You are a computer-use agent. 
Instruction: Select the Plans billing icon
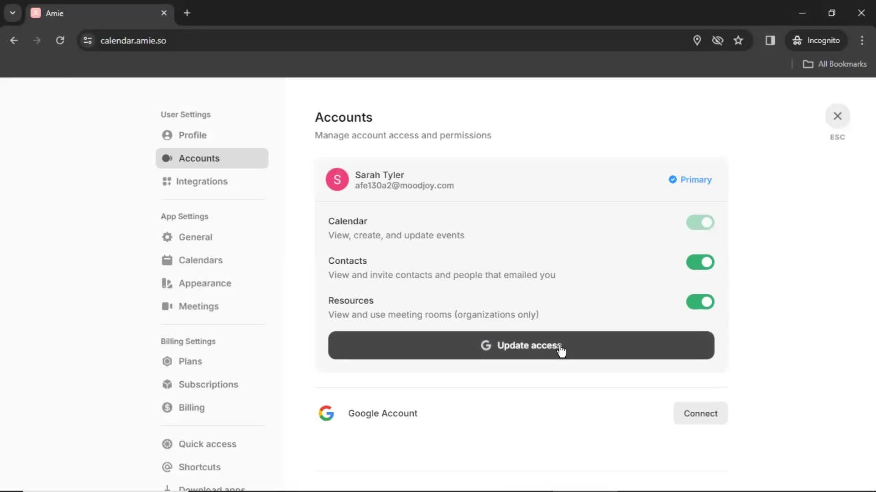tap(166, 361)
